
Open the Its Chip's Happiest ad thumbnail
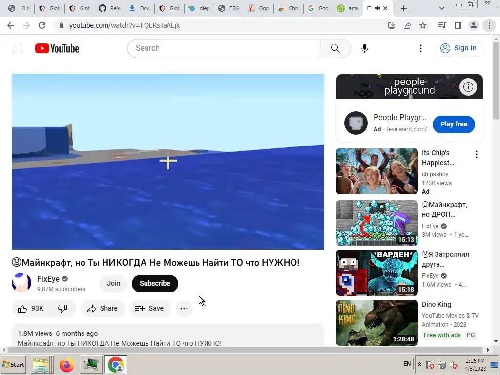[377, 171]
